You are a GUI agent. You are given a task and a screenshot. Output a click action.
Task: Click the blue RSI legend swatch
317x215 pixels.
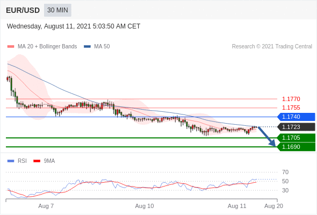point(11,161)
